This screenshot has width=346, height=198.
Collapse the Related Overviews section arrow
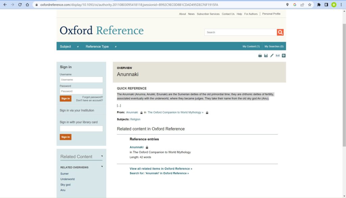[102, 167]
